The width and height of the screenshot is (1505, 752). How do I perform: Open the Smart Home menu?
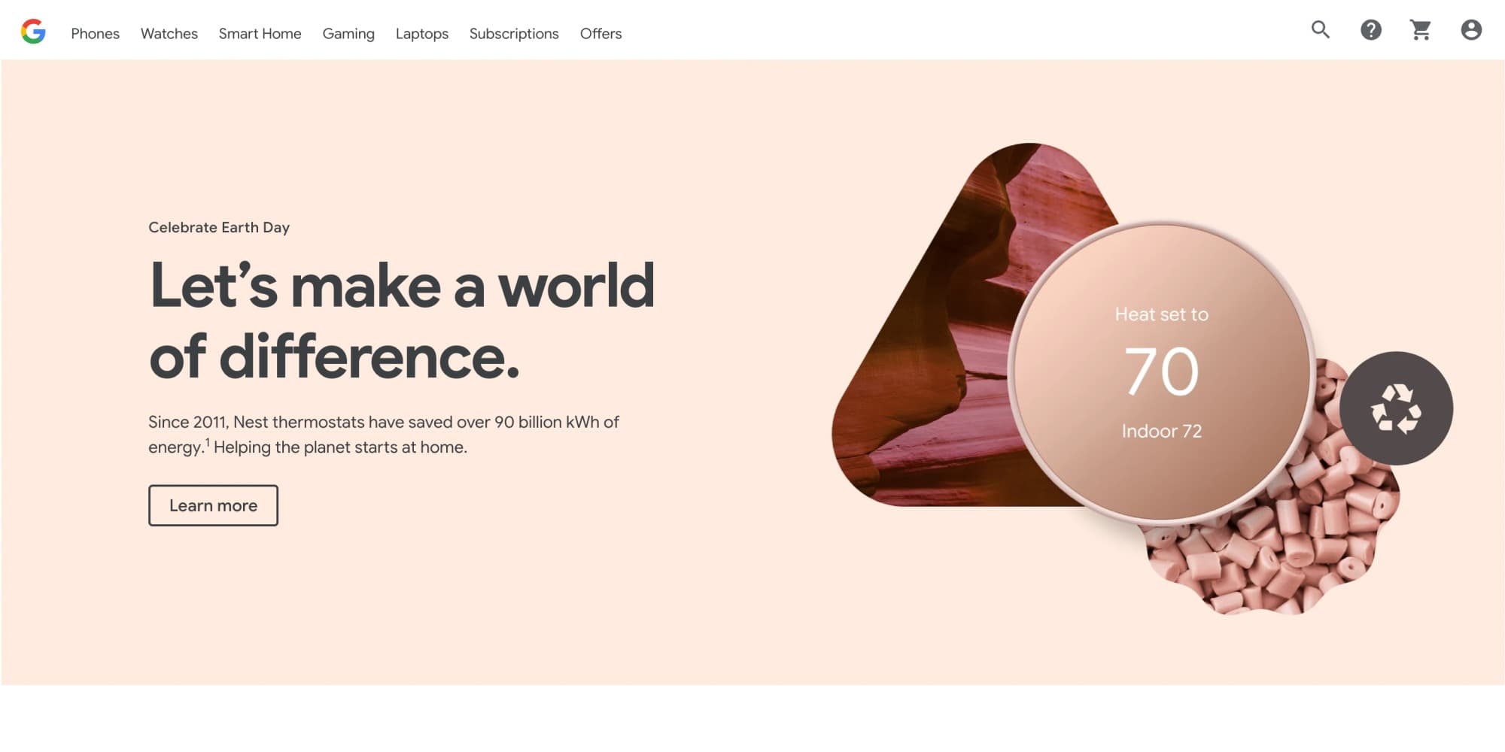point(260,34)
